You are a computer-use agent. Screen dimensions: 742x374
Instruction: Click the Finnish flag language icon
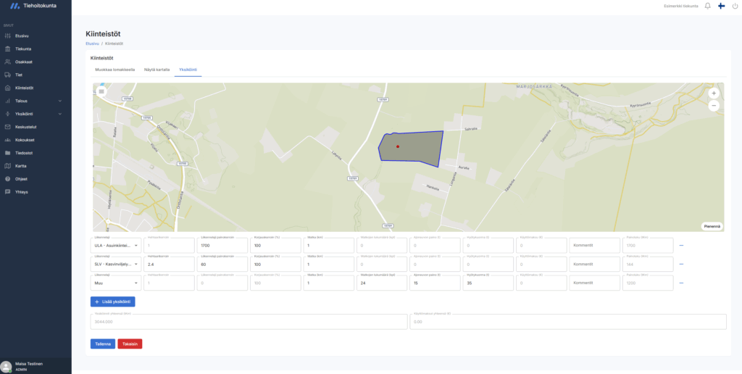(721, 6)
